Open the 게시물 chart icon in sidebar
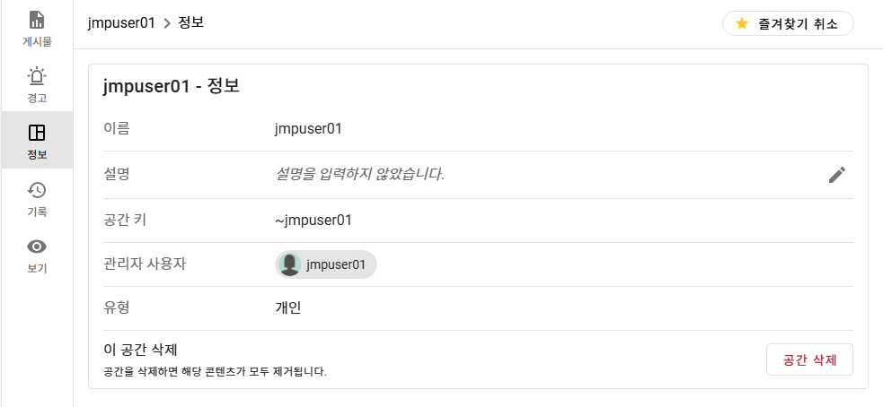Image resolution: width=883 pixels, height=407 pixels. point(37,20)
